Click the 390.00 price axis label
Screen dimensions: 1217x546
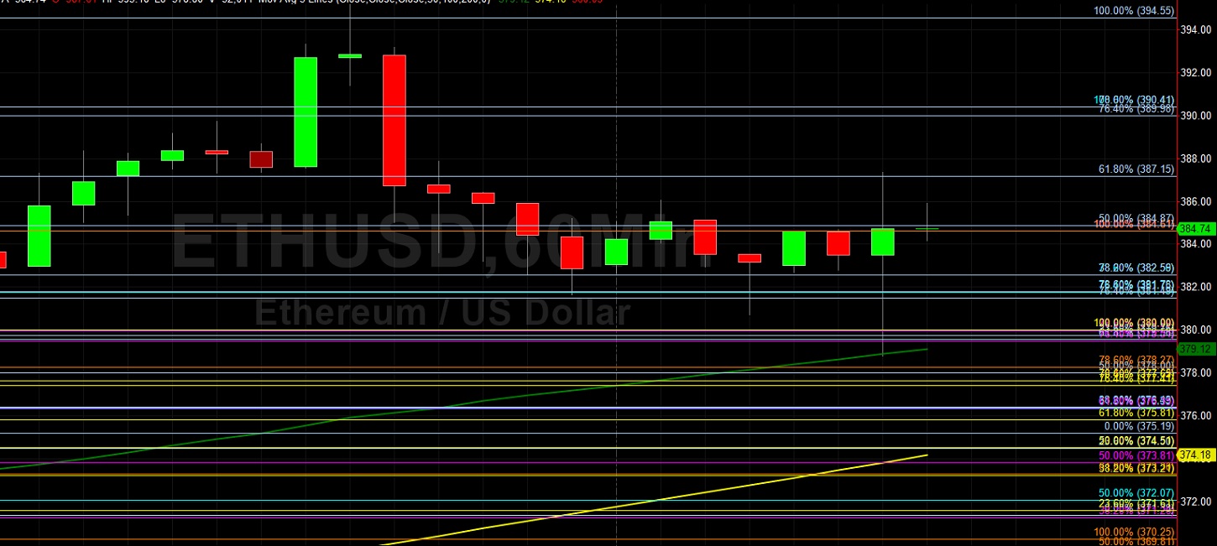coord(1196,115)
